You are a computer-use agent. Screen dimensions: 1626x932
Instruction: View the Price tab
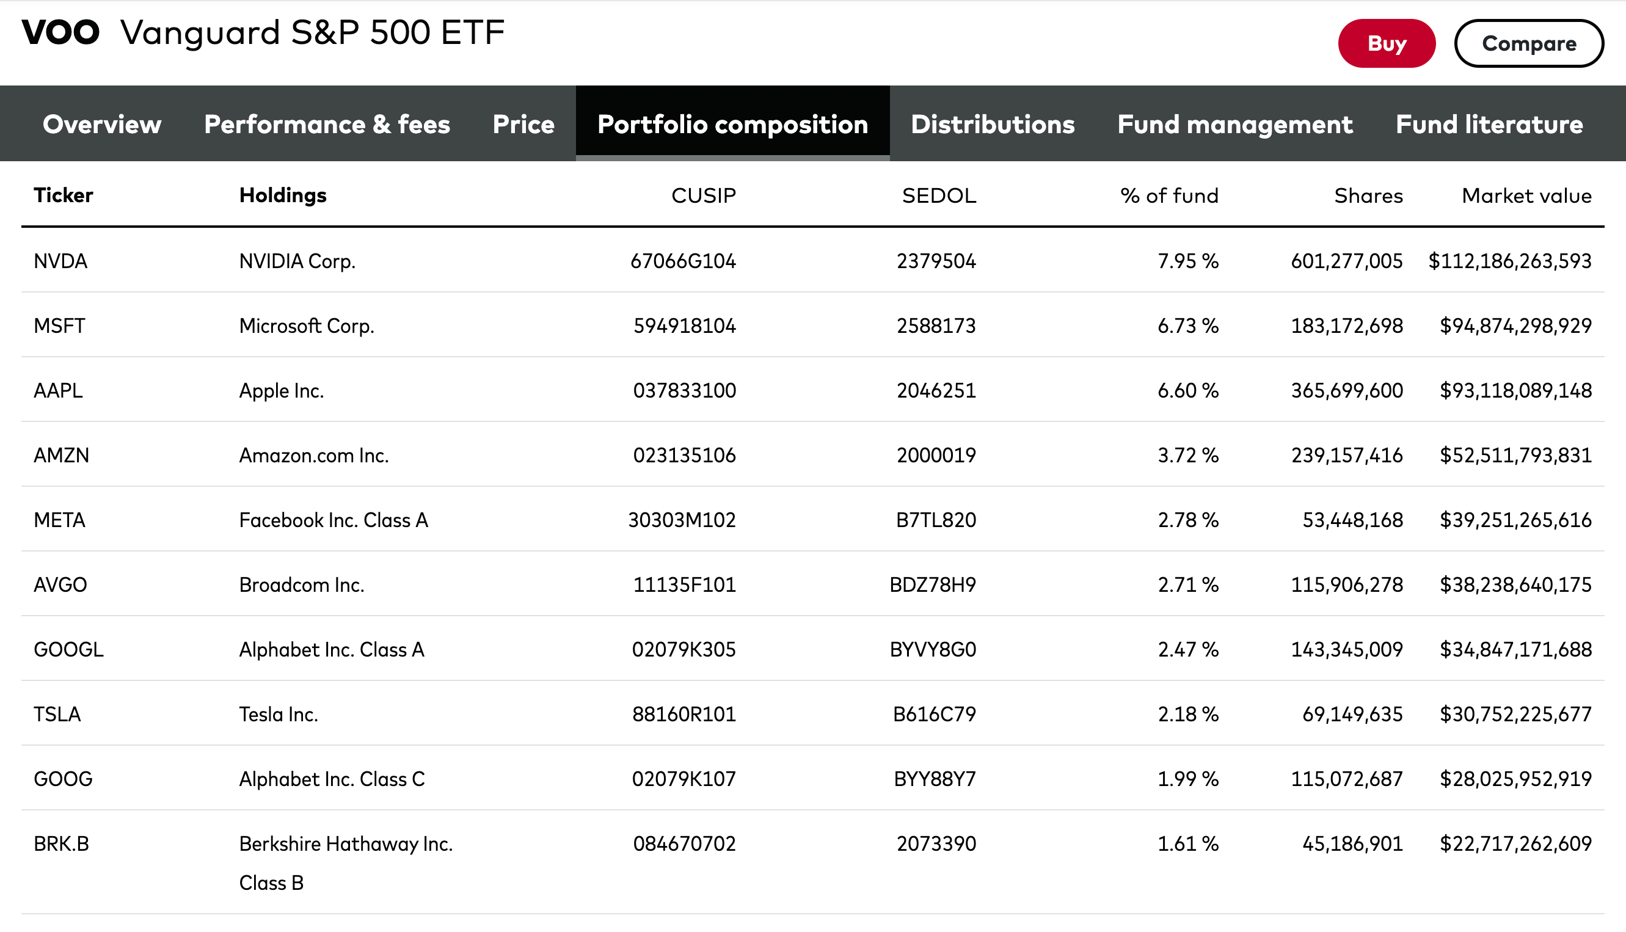click(523, 124)
